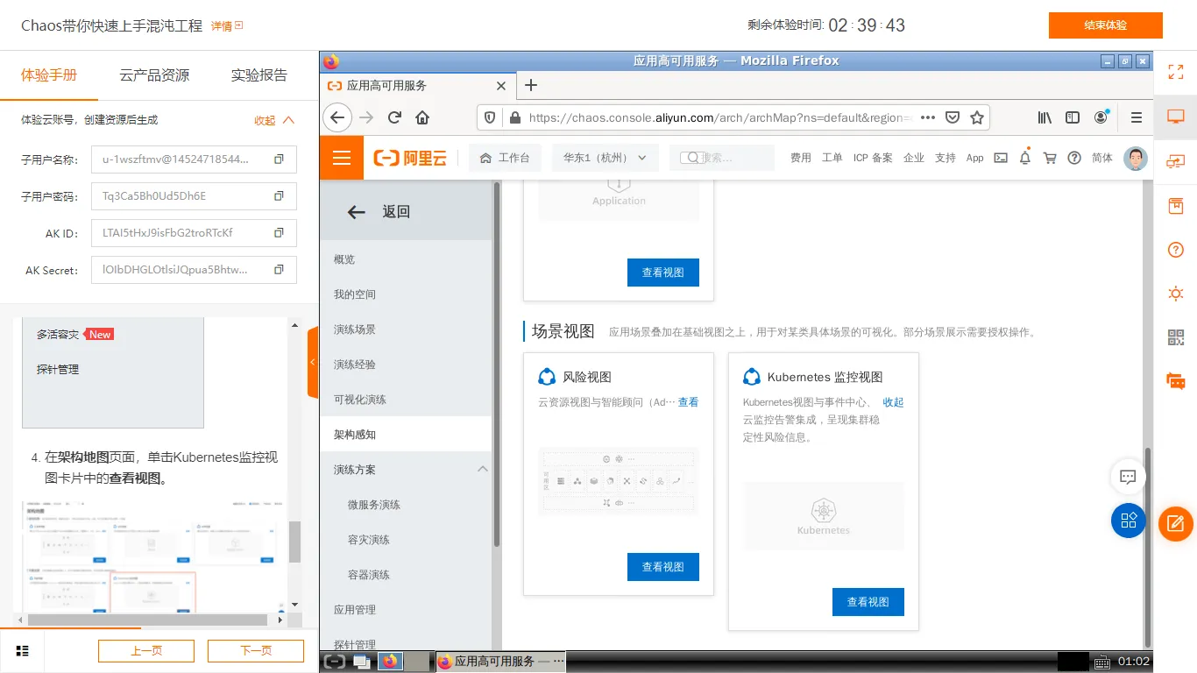Image resolution: width=1197 pixels, height=673 pixels.
Task: Select the desktop monitor icon in right sidebar
Action: (x=1176, y=117)
